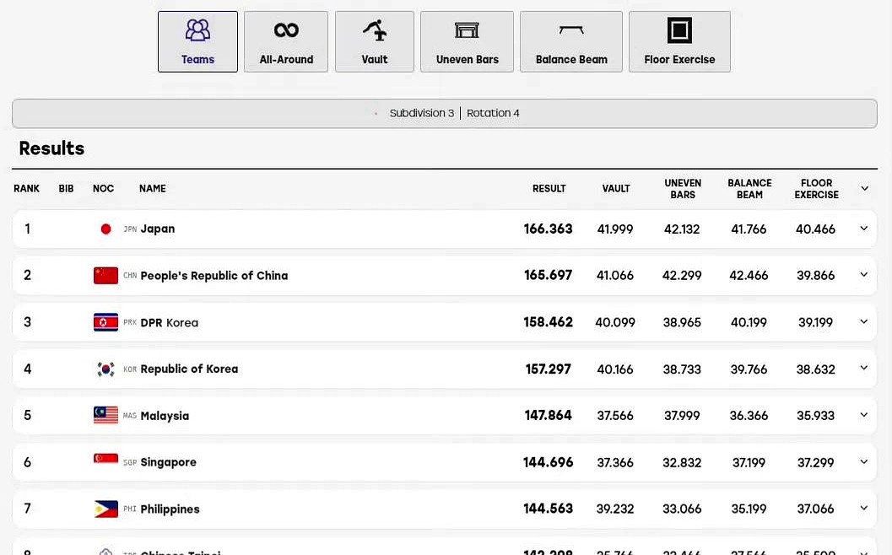Click the RESULT column header
892x555 pixels.
549,189
